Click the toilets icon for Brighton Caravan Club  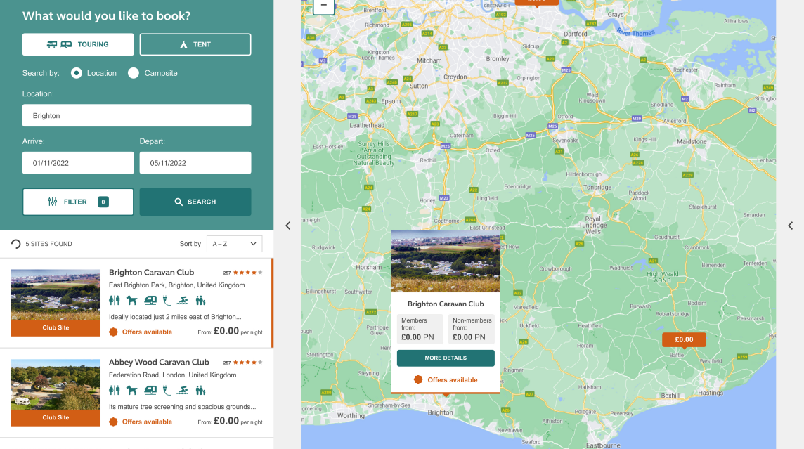[115, 300]
